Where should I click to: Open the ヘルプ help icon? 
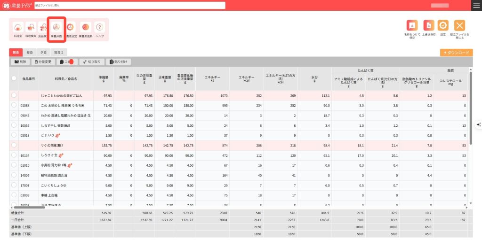99,29
